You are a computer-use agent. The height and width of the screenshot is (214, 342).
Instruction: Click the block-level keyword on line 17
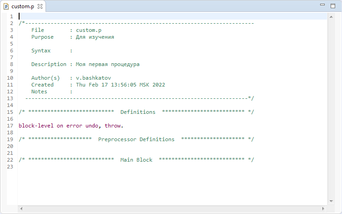click(36, 126)
